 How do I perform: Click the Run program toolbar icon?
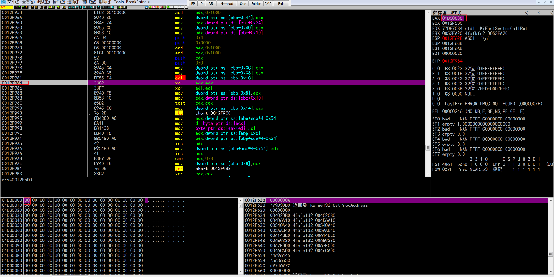pos(32,7)
